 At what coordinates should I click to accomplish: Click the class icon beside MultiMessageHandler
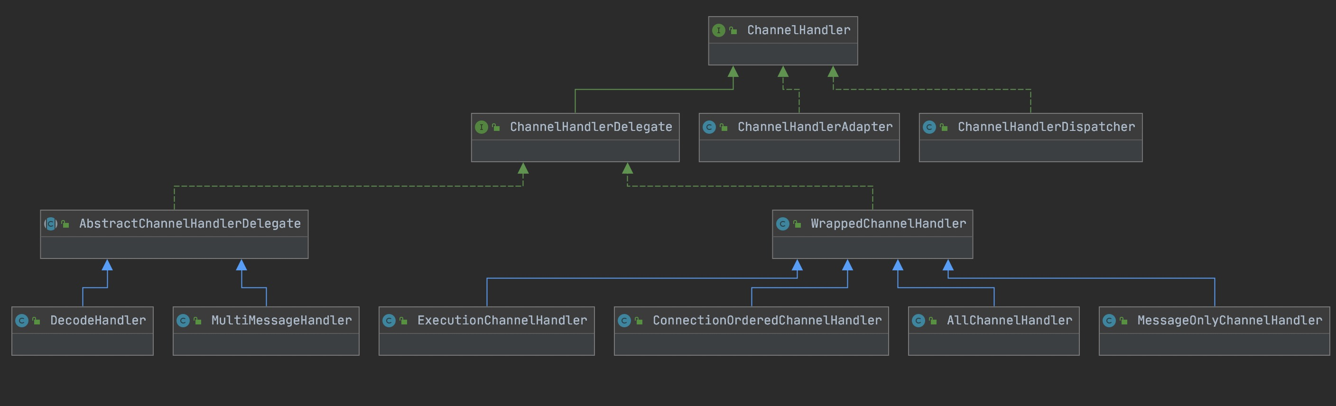[183, 321]
